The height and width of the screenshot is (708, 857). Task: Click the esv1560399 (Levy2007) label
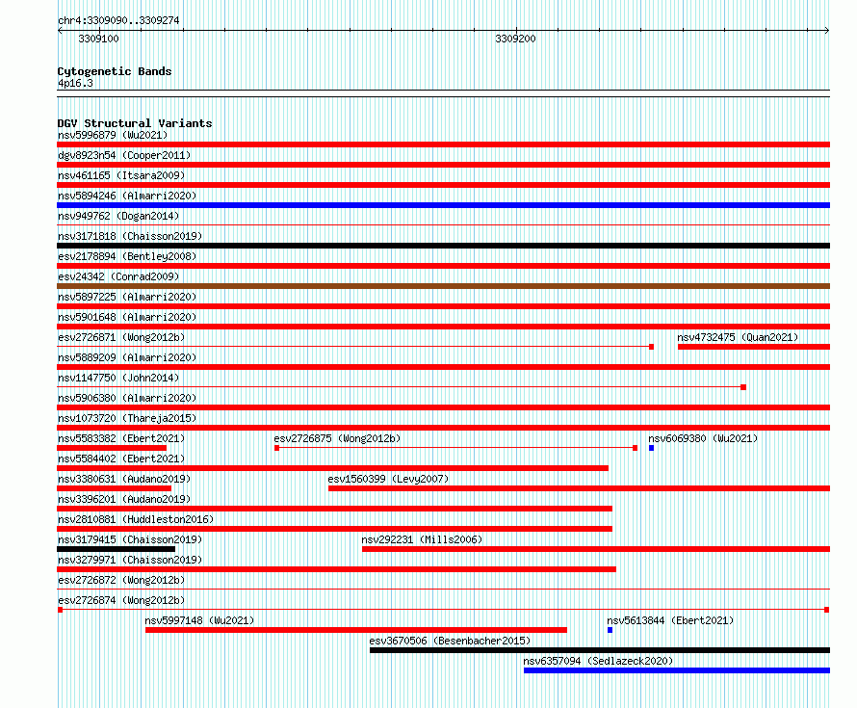(388, 479)
